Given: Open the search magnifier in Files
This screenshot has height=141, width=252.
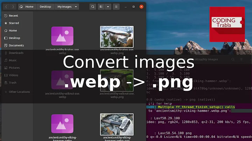Looking at the screenshot, I should tap(93, 7).
